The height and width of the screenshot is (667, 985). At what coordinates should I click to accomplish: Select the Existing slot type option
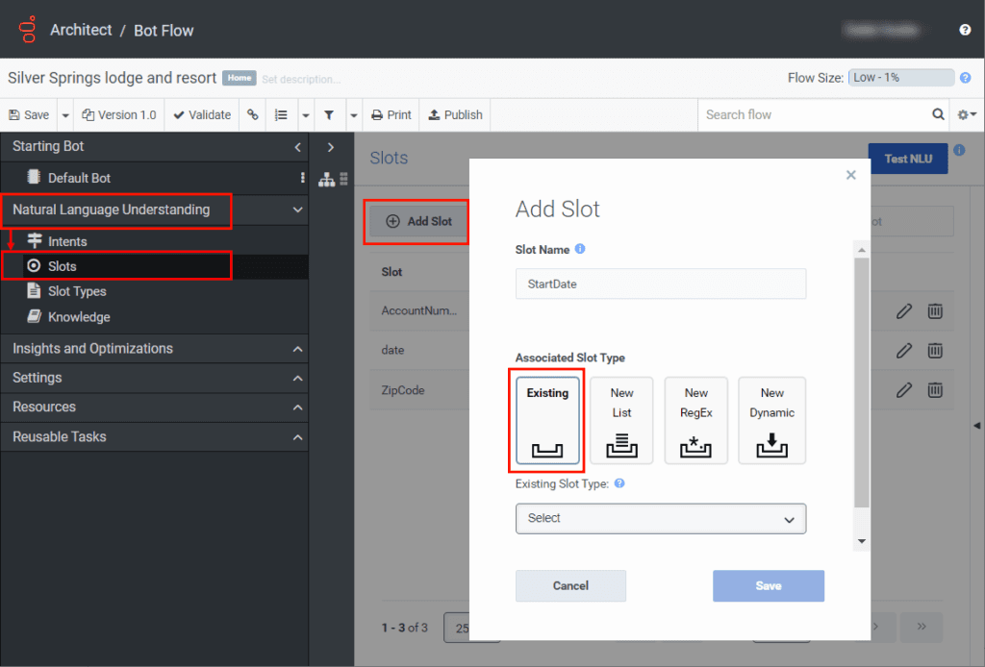pyautogui.click(x=547, y=420)
